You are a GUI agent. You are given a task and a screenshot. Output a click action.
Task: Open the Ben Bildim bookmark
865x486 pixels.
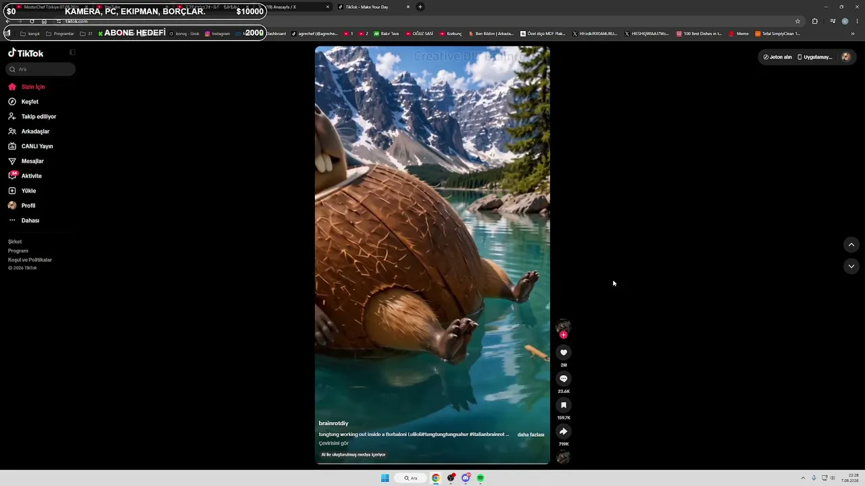pos(491,34)
